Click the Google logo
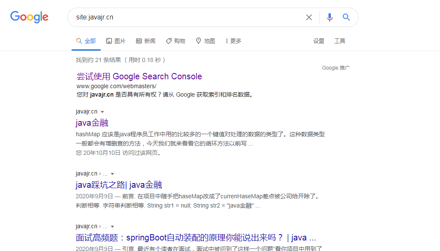440x251 pixels. tap(29, 17)
